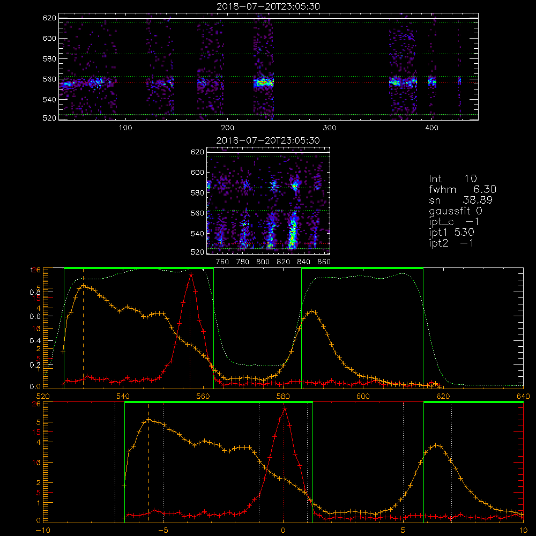Screen dimensions: 536x536
Task: Click y-axis label '540' of top spectrogram
Action: point(49,100)
